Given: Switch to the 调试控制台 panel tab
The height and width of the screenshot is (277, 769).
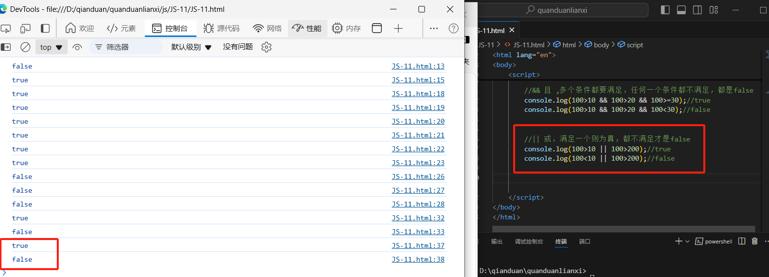Looking at the screenshot, I should tap(529, 242).
